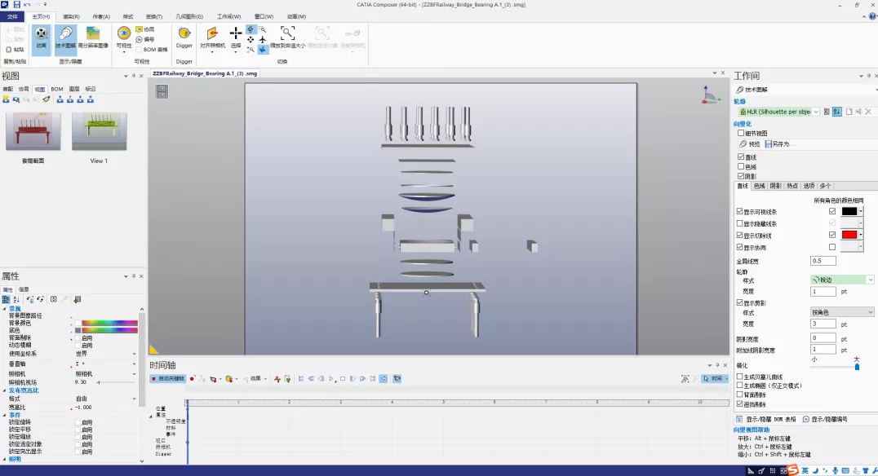Enable the 细节视图 checkbox
This screenshot has width=878, height=476.
741,133
